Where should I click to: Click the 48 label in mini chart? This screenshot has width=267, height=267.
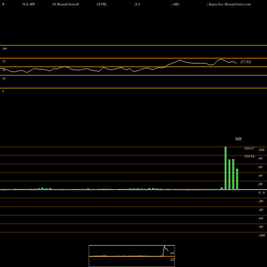point(172,253)
